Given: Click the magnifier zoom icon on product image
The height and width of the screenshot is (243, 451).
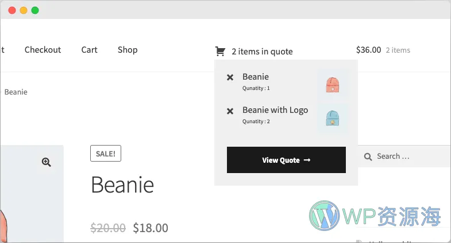Looking at the screenshot, I should point(47,162).
